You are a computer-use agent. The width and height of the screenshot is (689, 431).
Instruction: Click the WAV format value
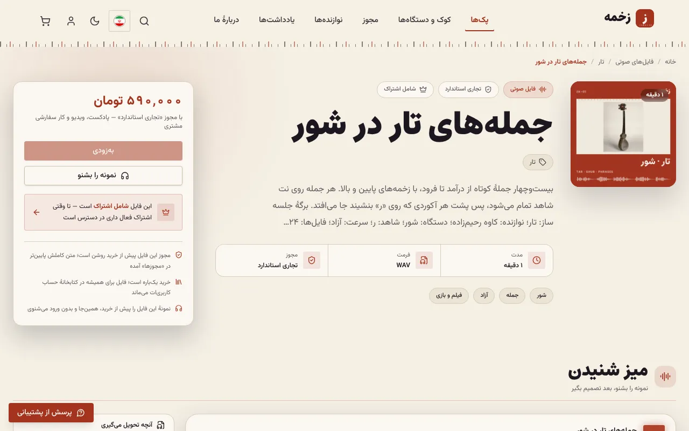403,265
